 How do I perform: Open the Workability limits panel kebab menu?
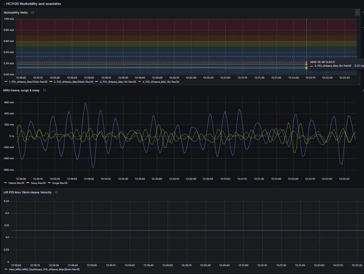pyautogui.click(x=357, y=13)
